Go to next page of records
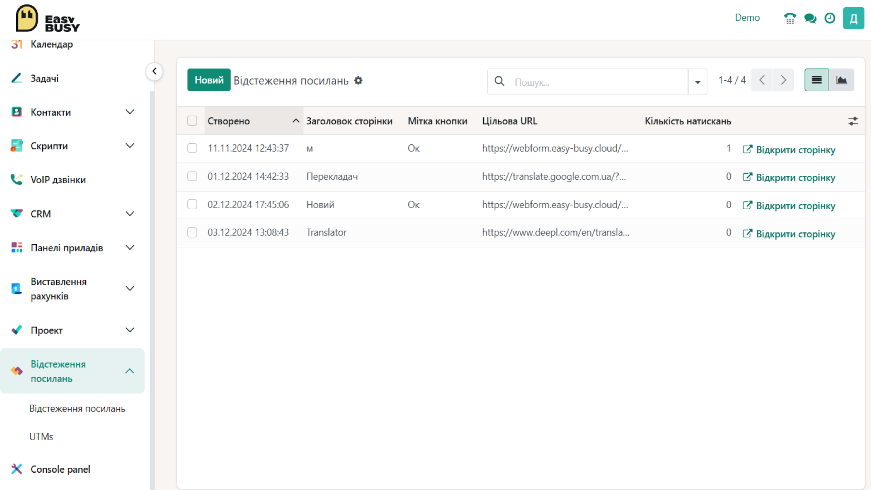Image resolution: width=871 pixels, height=490 pixels. [x=783, y=80]
